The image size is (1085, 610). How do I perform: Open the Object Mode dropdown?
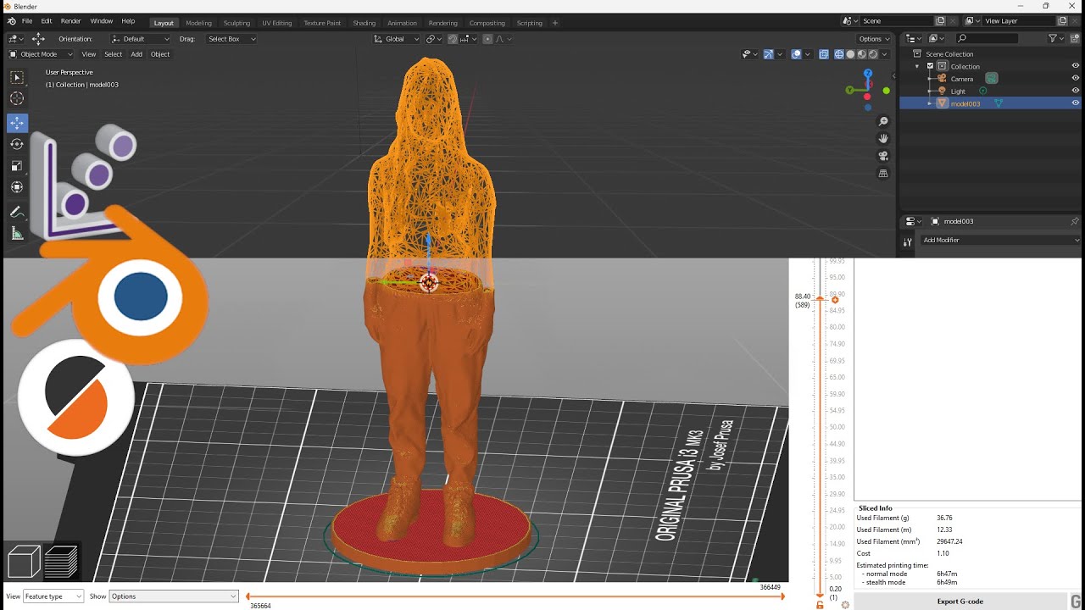tap(41, 54)
